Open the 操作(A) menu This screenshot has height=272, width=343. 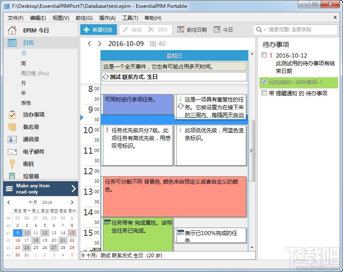pos(107,18)
